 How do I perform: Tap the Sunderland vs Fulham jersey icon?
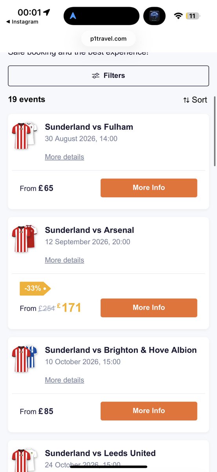(24, 135)
